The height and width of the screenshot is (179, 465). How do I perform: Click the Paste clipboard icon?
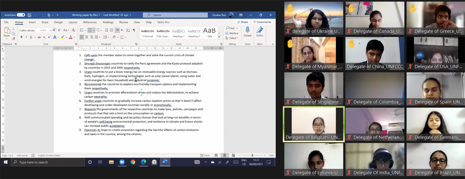click(x=7, y=30)
